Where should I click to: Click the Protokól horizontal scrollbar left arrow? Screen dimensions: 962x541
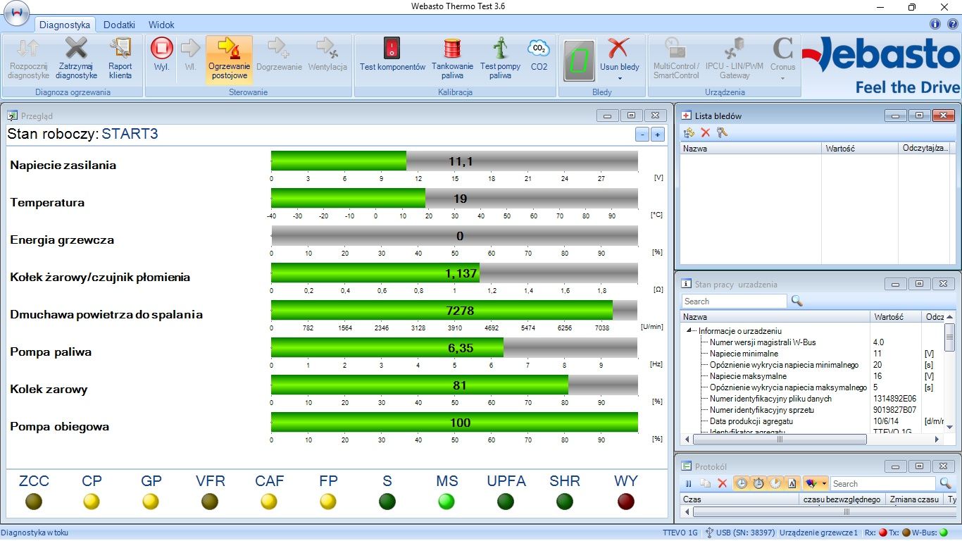tap(687, 513)
